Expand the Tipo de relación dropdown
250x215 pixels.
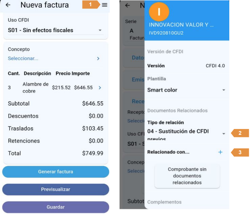pos(223,134)
